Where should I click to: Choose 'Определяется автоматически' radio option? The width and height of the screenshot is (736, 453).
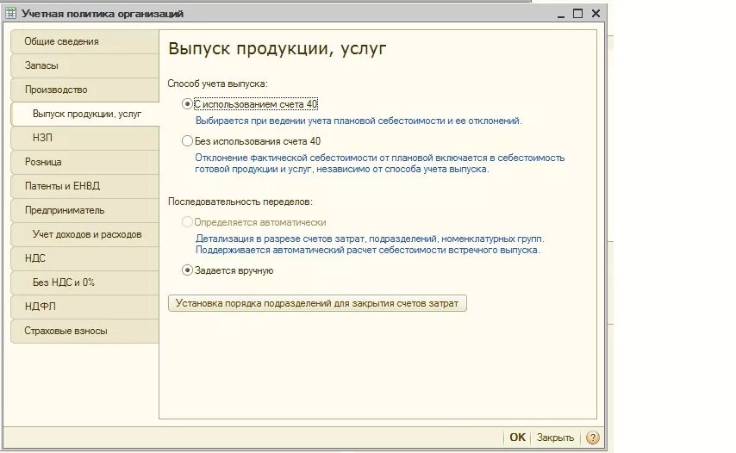pyautogui.click(x=187, y=222)
